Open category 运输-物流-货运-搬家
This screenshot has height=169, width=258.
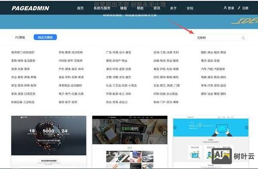pyautogui.click(x=166, y=61)
